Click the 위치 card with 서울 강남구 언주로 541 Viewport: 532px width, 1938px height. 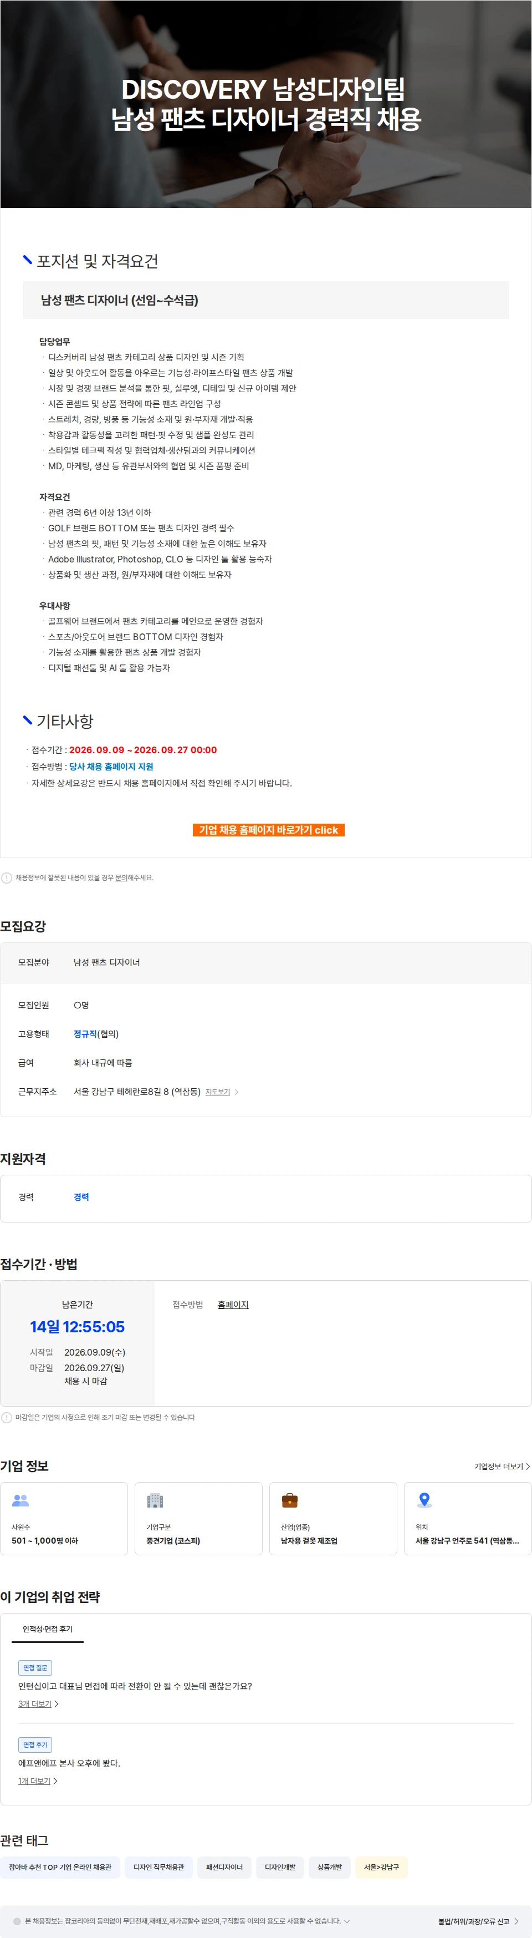click(467, 1518)
